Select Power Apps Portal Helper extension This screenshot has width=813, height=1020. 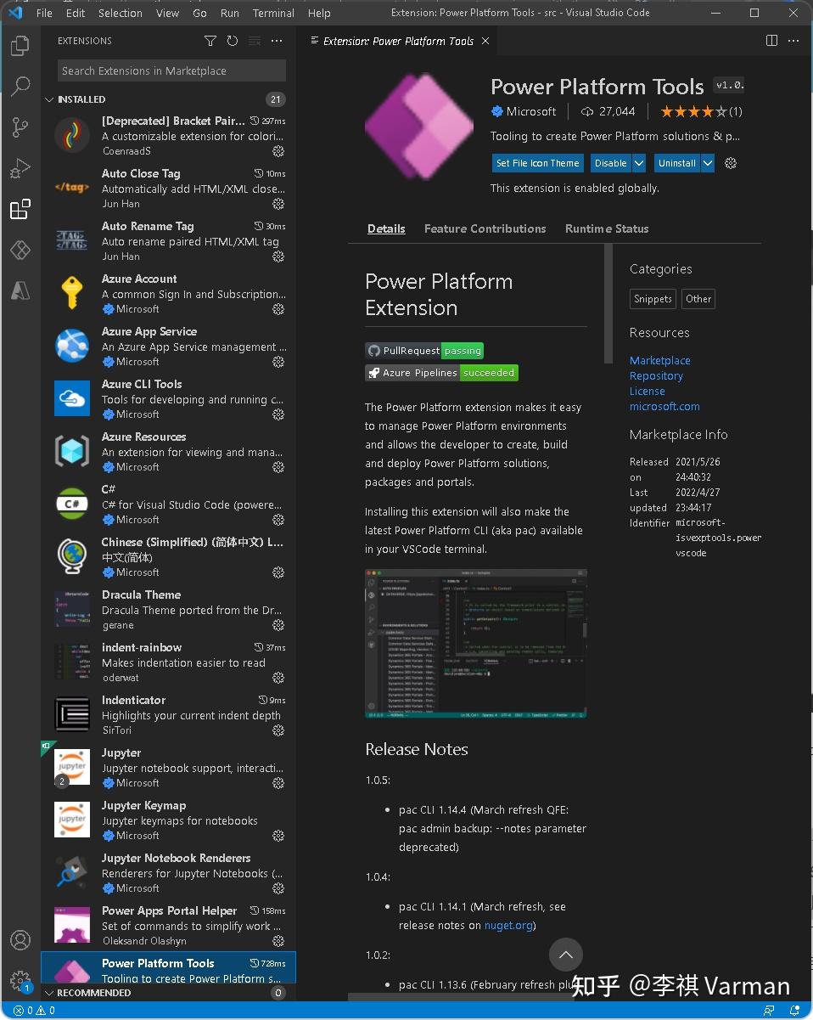click(168, 925)
